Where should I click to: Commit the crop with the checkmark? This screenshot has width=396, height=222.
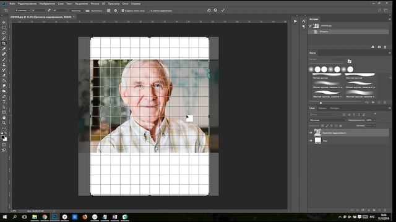223,10
